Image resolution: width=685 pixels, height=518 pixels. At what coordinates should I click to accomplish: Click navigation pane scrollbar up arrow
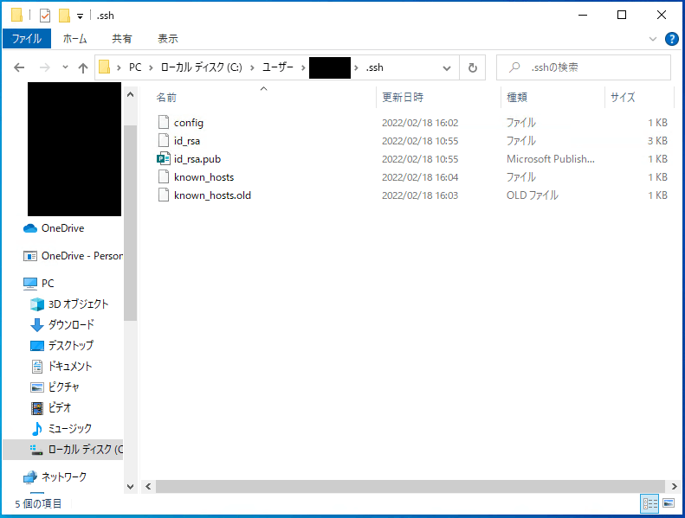click(x=130, y=94)
